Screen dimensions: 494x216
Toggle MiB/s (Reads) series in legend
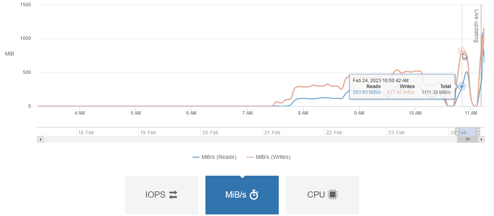pyautogui.click(x=214, y=157)
